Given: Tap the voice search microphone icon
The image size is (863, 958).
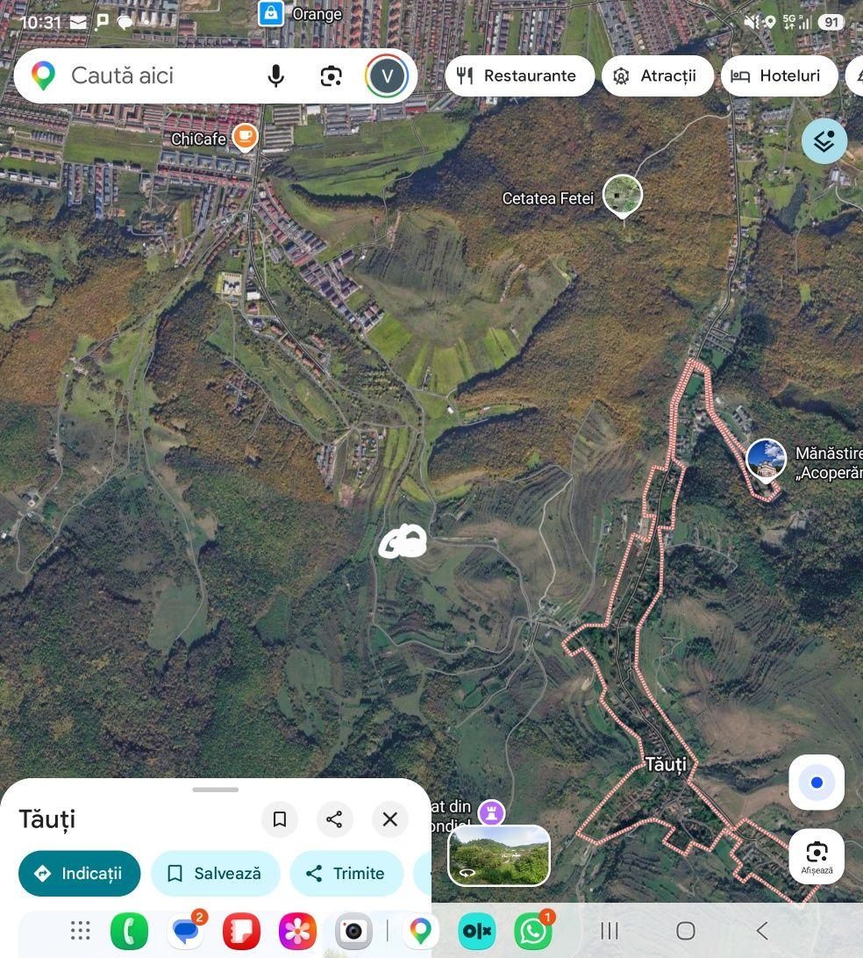Looking at the screenshot, I should 276,75.
